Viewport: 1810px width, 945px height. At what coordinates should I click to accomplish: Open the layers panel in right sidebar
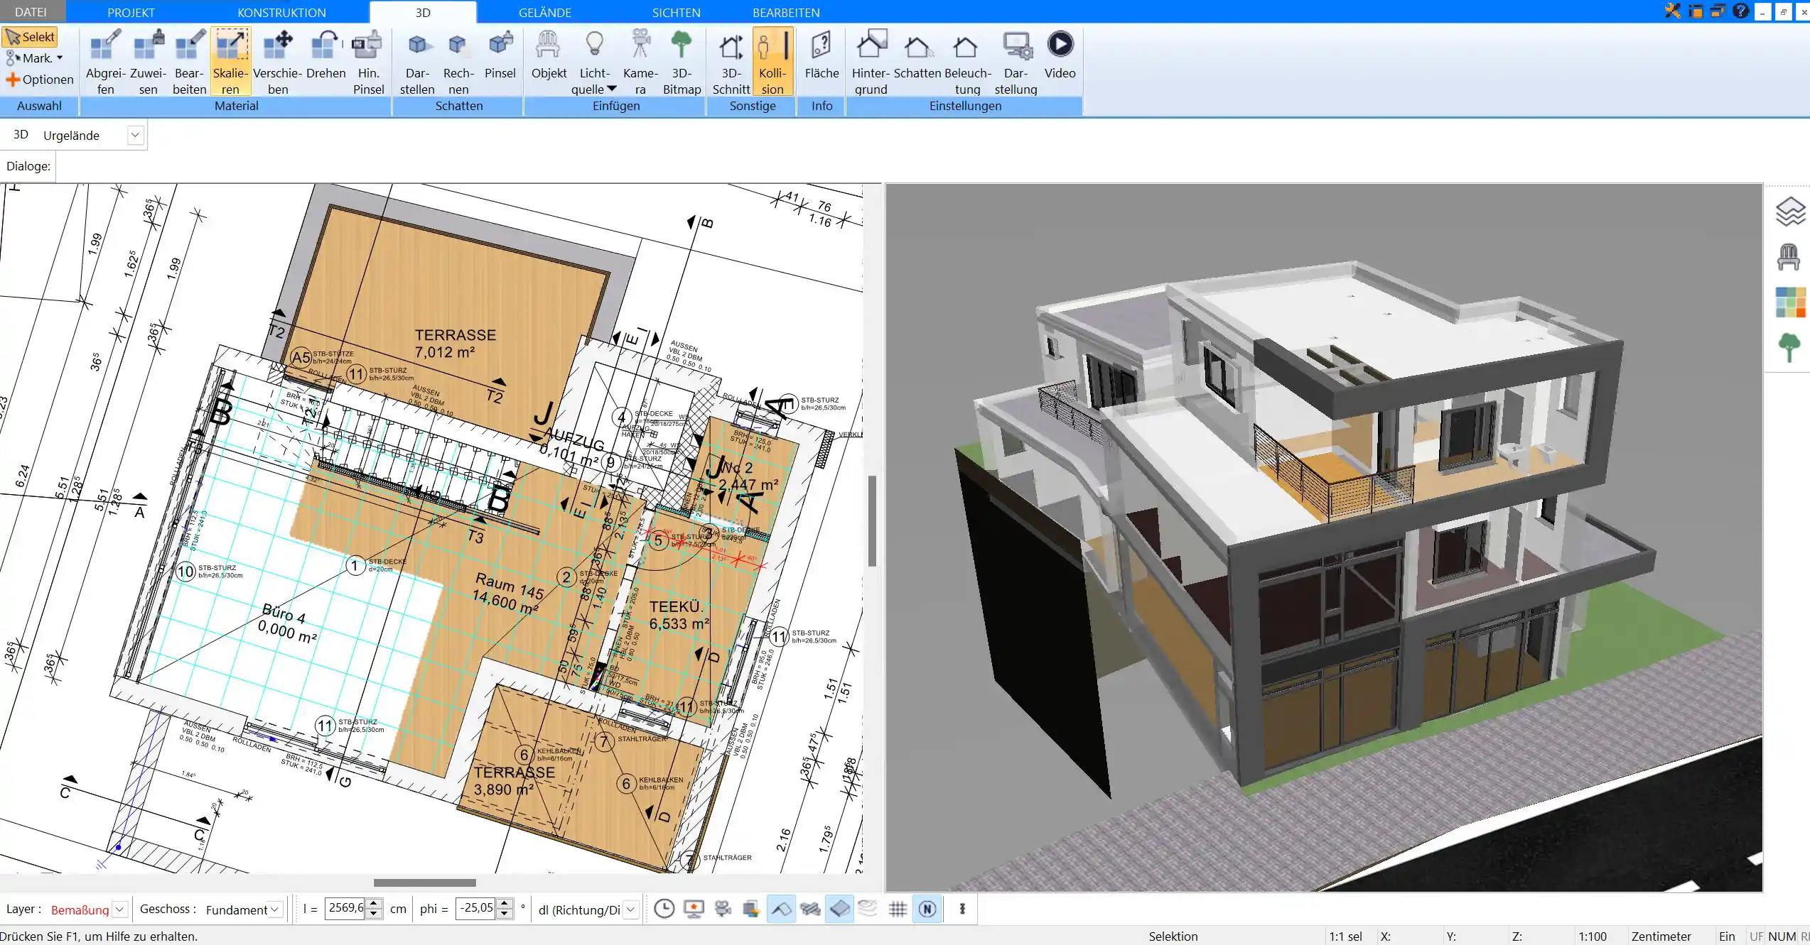point(1789,212)
